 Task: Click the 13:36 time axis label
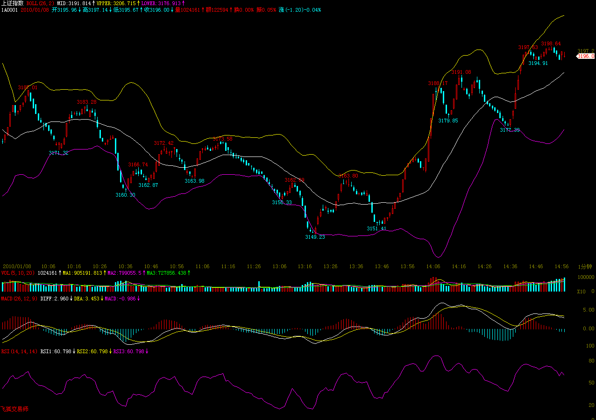point(356,266)
